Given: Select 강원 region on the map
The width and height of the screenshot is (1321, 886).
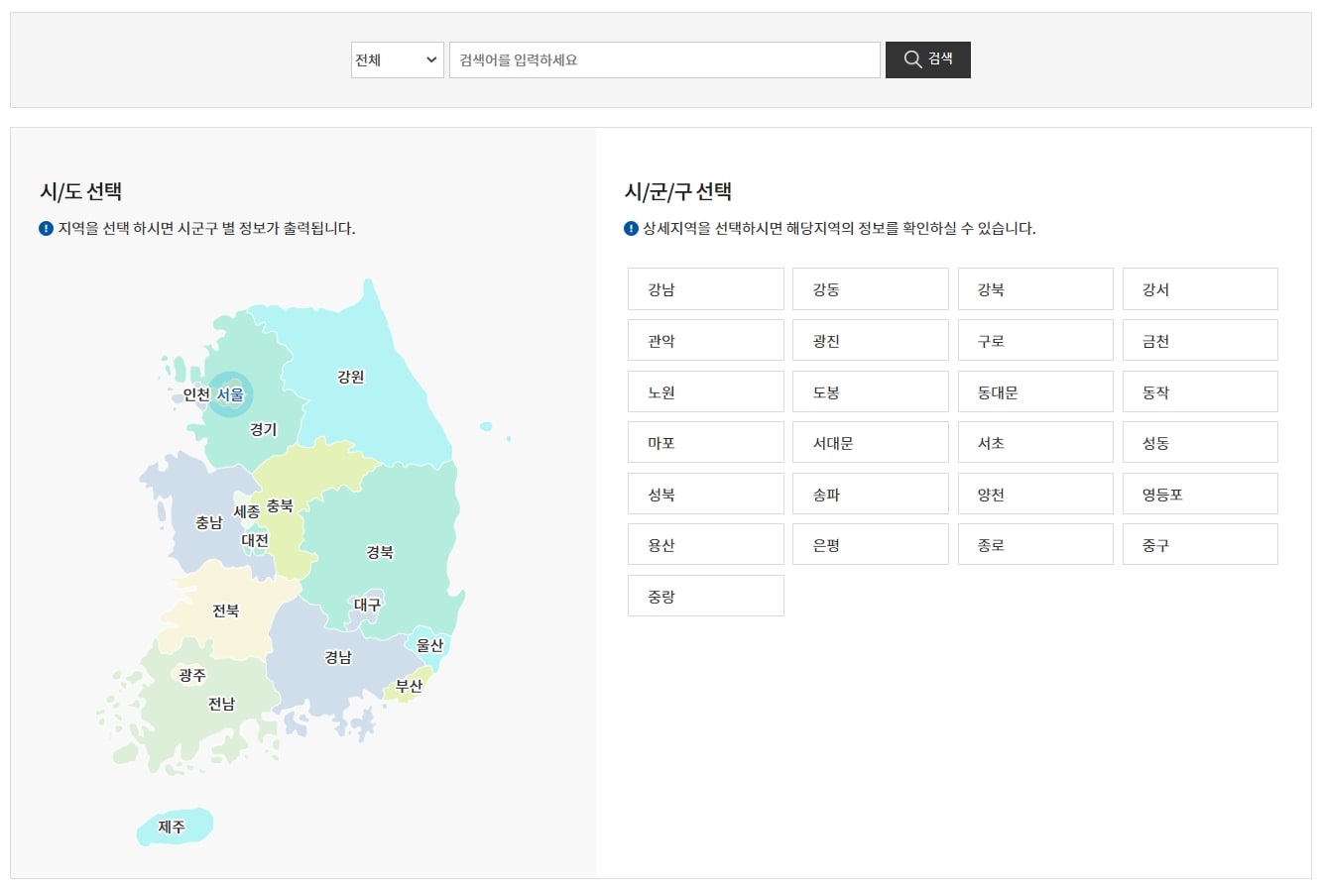Looking at the screenshot, I should [x=350, y=377].
